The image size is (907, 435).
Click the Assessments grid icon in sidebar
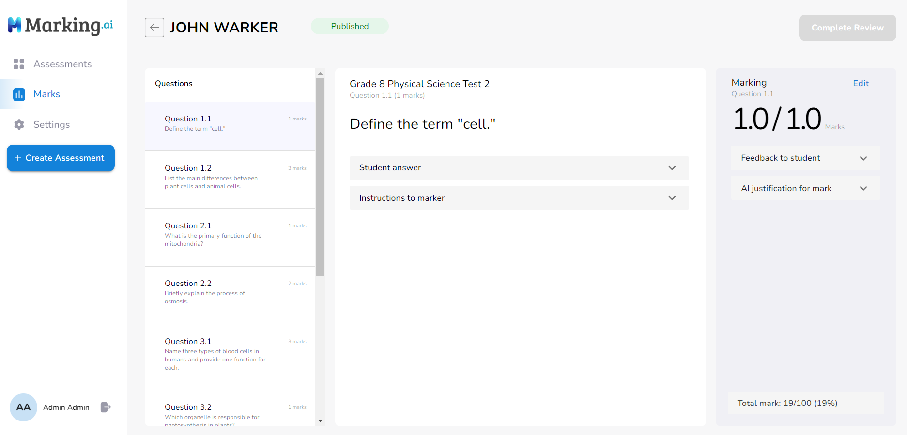coord(19,64)
